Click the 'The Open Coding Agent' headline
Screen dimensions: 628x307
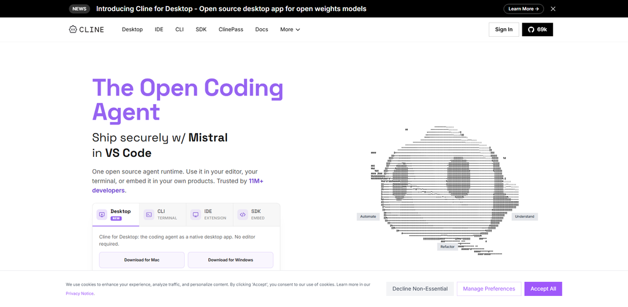188,99
